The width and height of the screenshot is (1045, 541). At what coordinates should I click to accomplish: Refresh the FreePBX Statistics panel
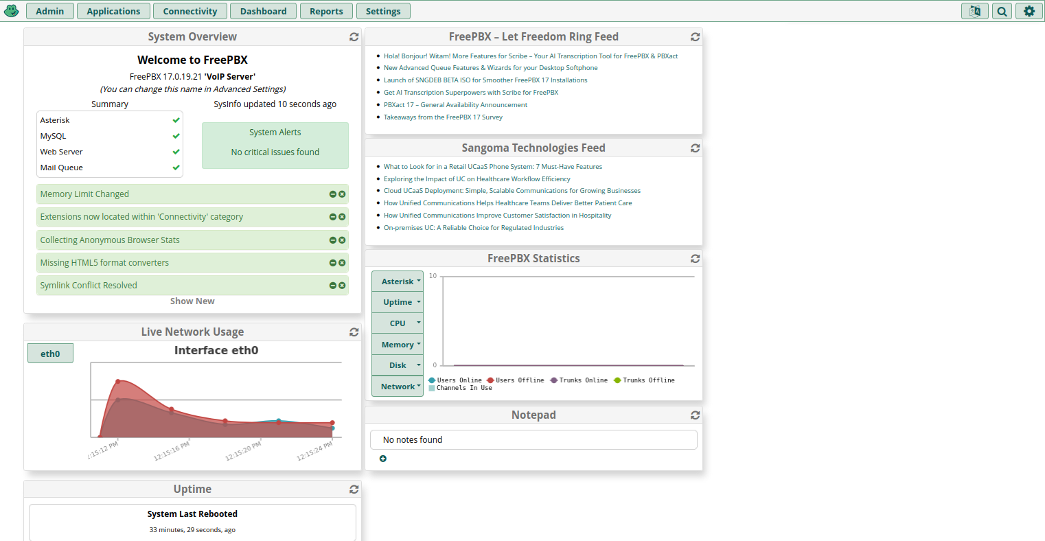pyautogui.click(x=695, y=259)
